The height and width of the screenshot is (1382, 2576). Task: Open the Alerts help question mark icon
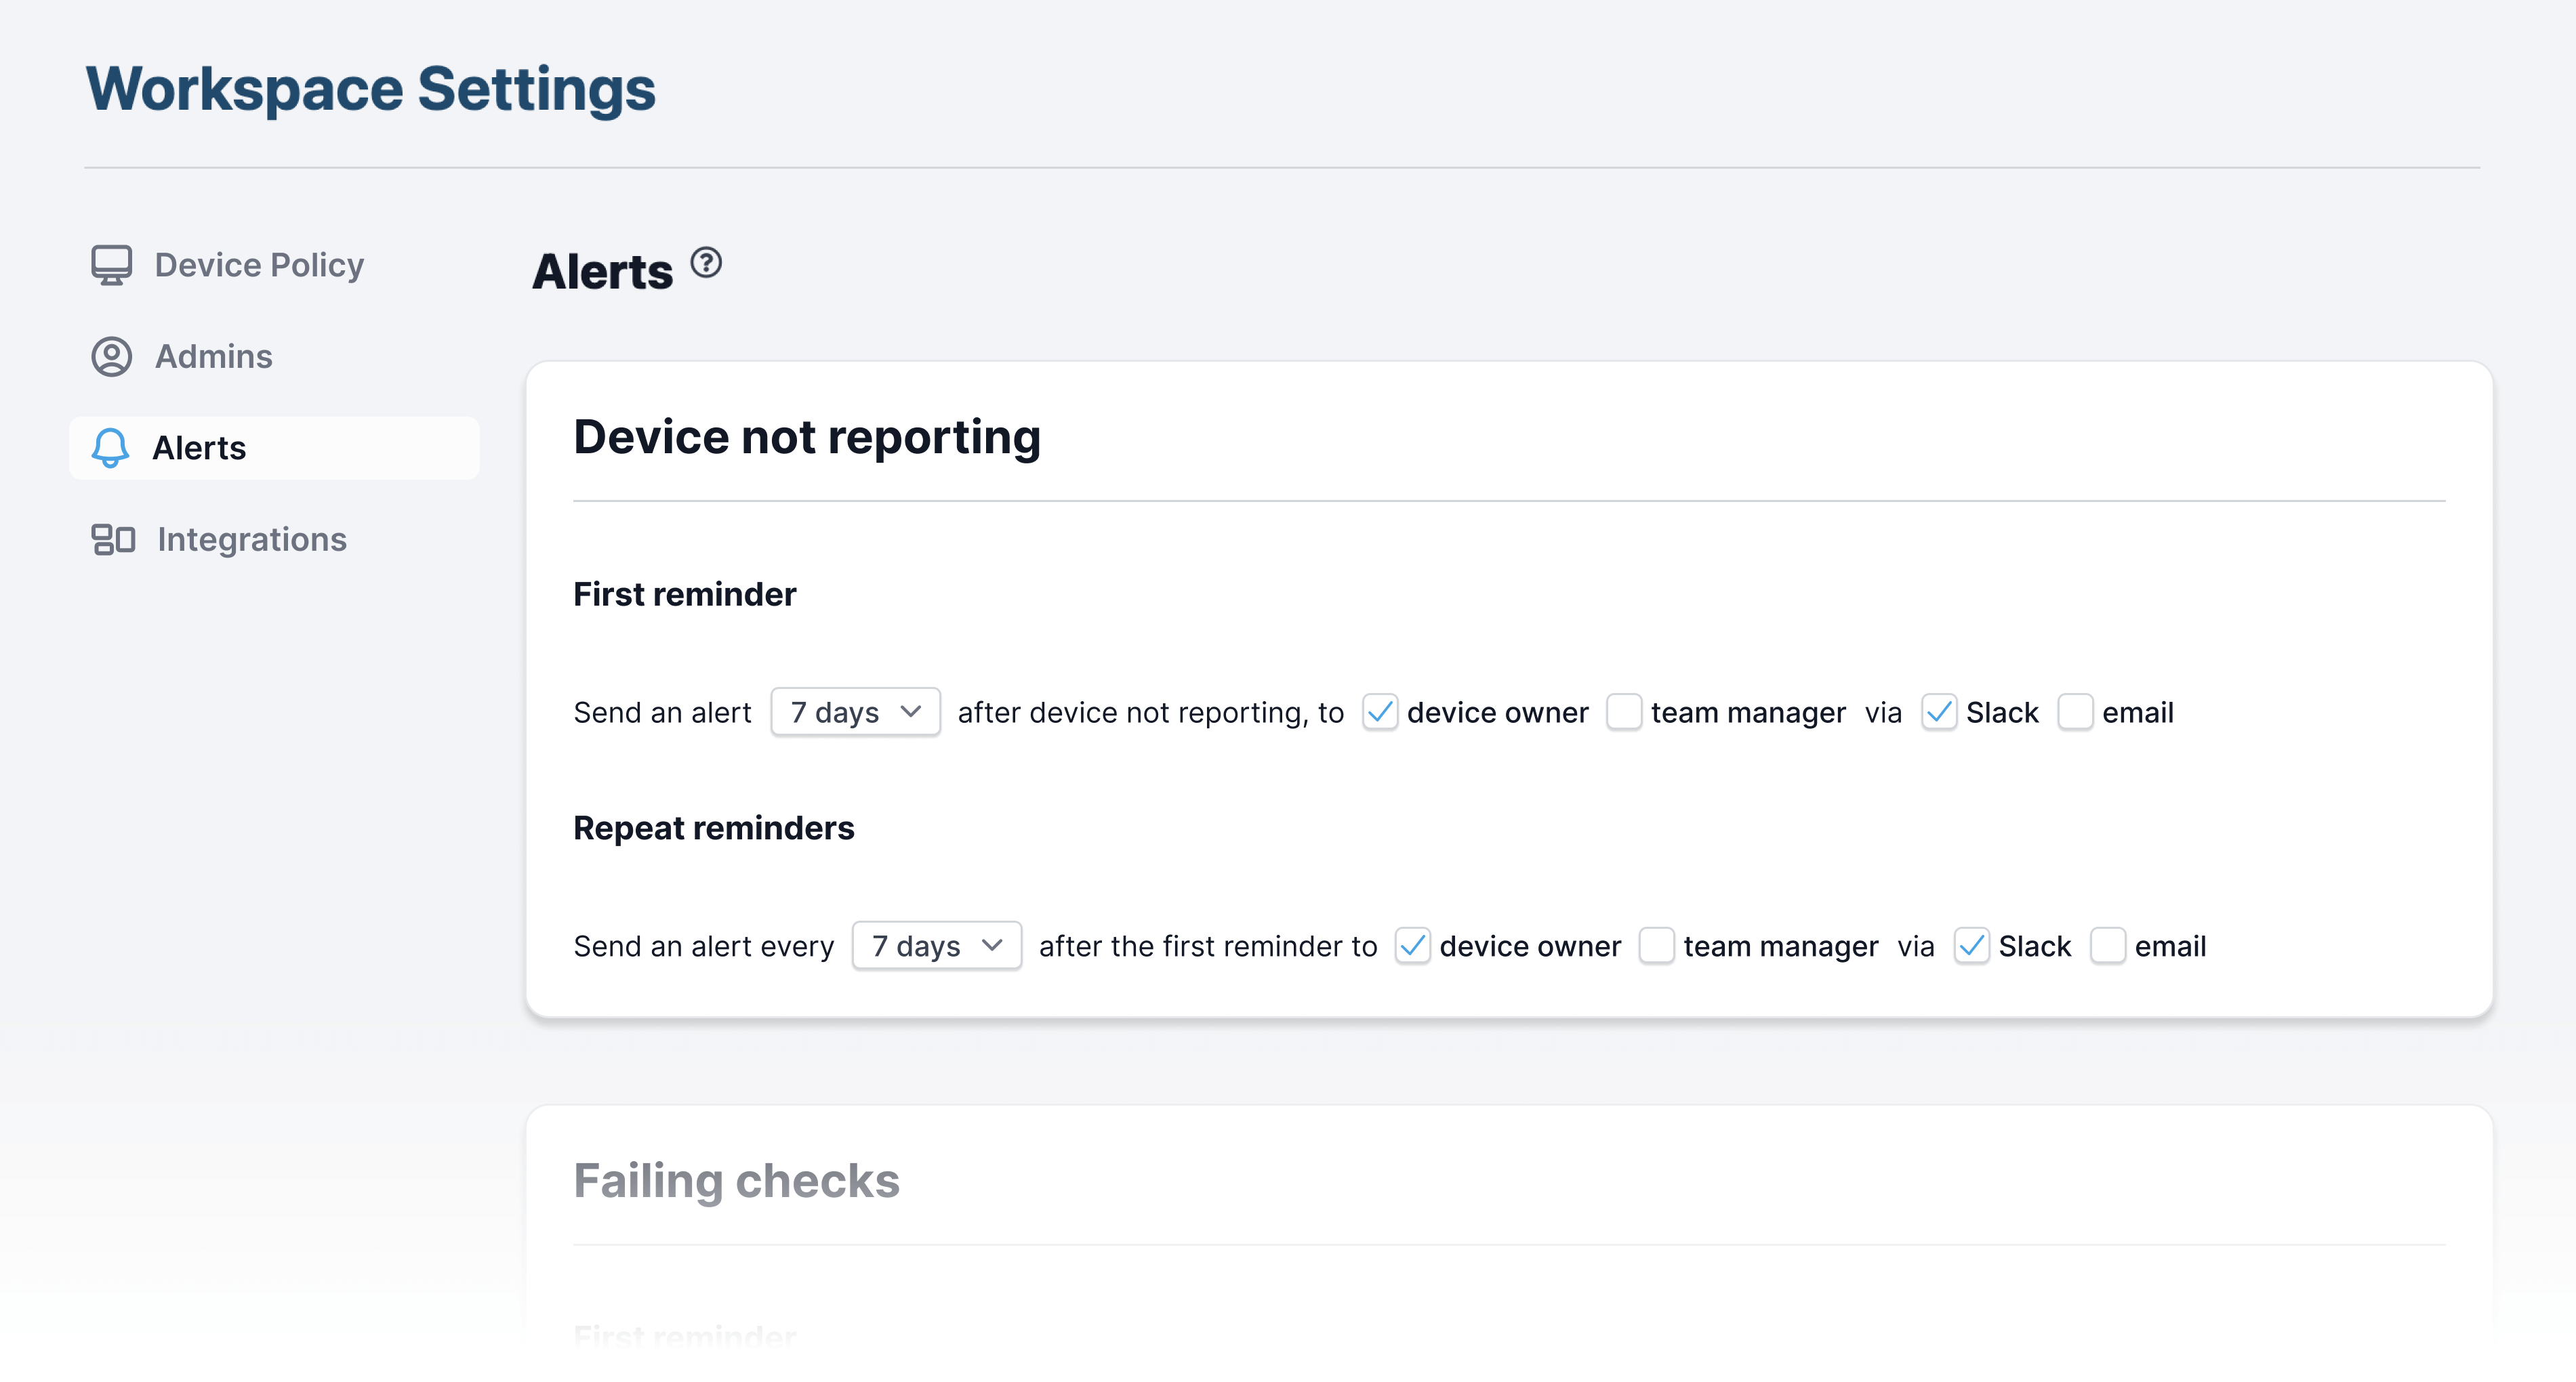(706, 263)
